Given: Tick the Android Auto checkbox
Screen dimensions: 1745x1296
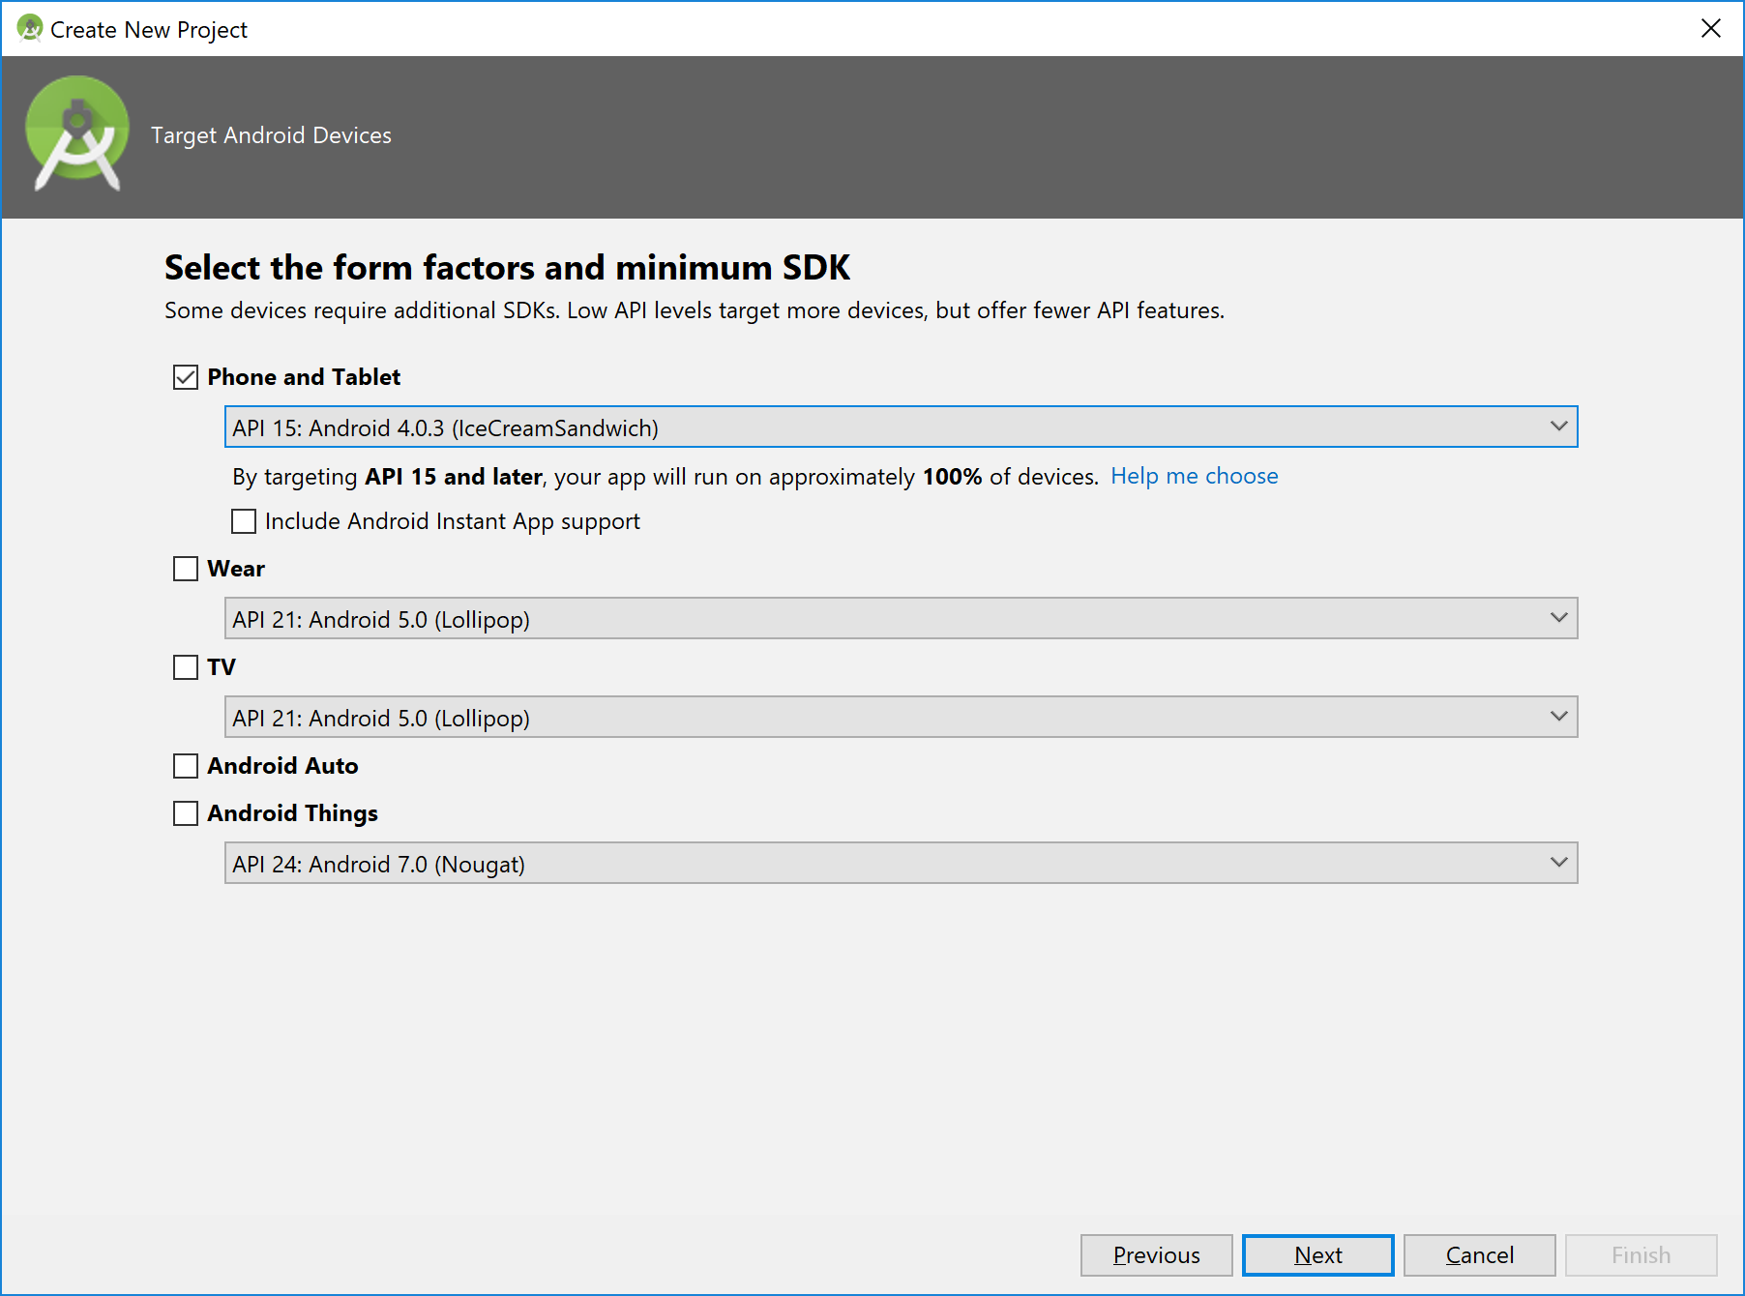Looking at the screenshot, I should coord(186,766).
